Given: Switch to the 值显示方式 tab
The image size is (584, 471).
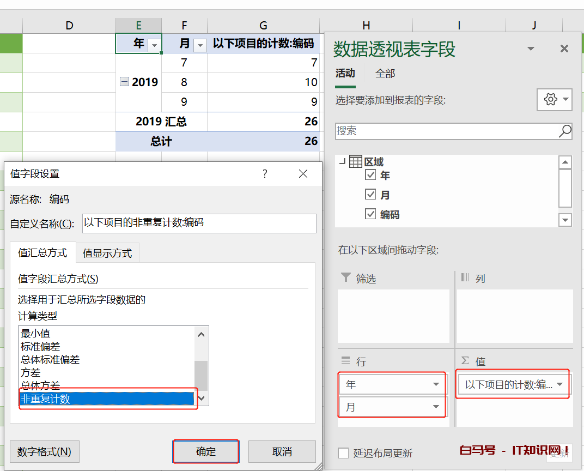Looking at the screenshot, I should coord(107,252).
